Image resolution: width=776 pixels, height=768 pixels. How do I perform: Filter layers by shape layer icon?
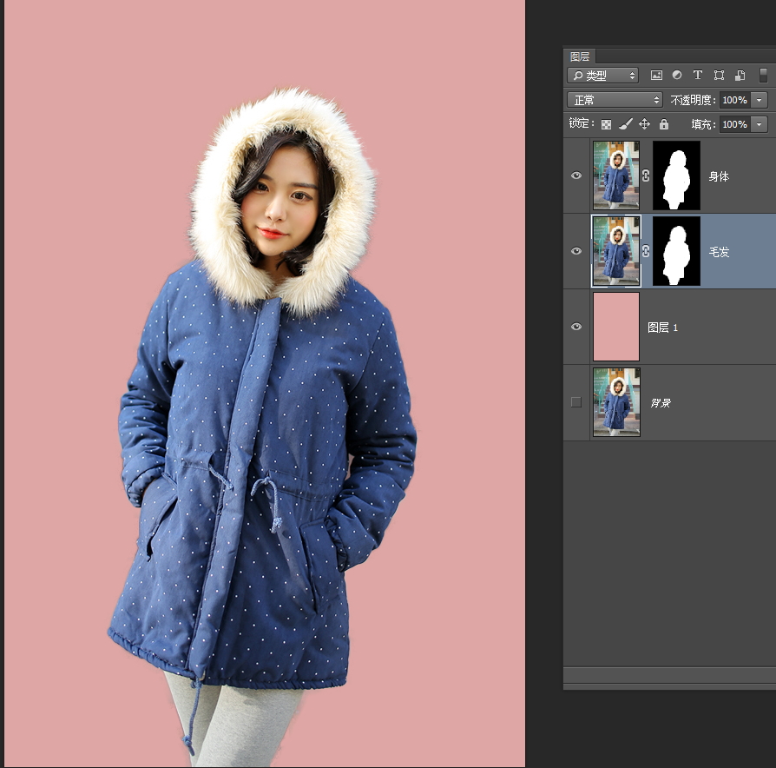click(x=719, y=76)
